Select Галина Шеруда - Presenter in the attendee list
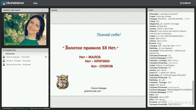 [x=18, y=57]
